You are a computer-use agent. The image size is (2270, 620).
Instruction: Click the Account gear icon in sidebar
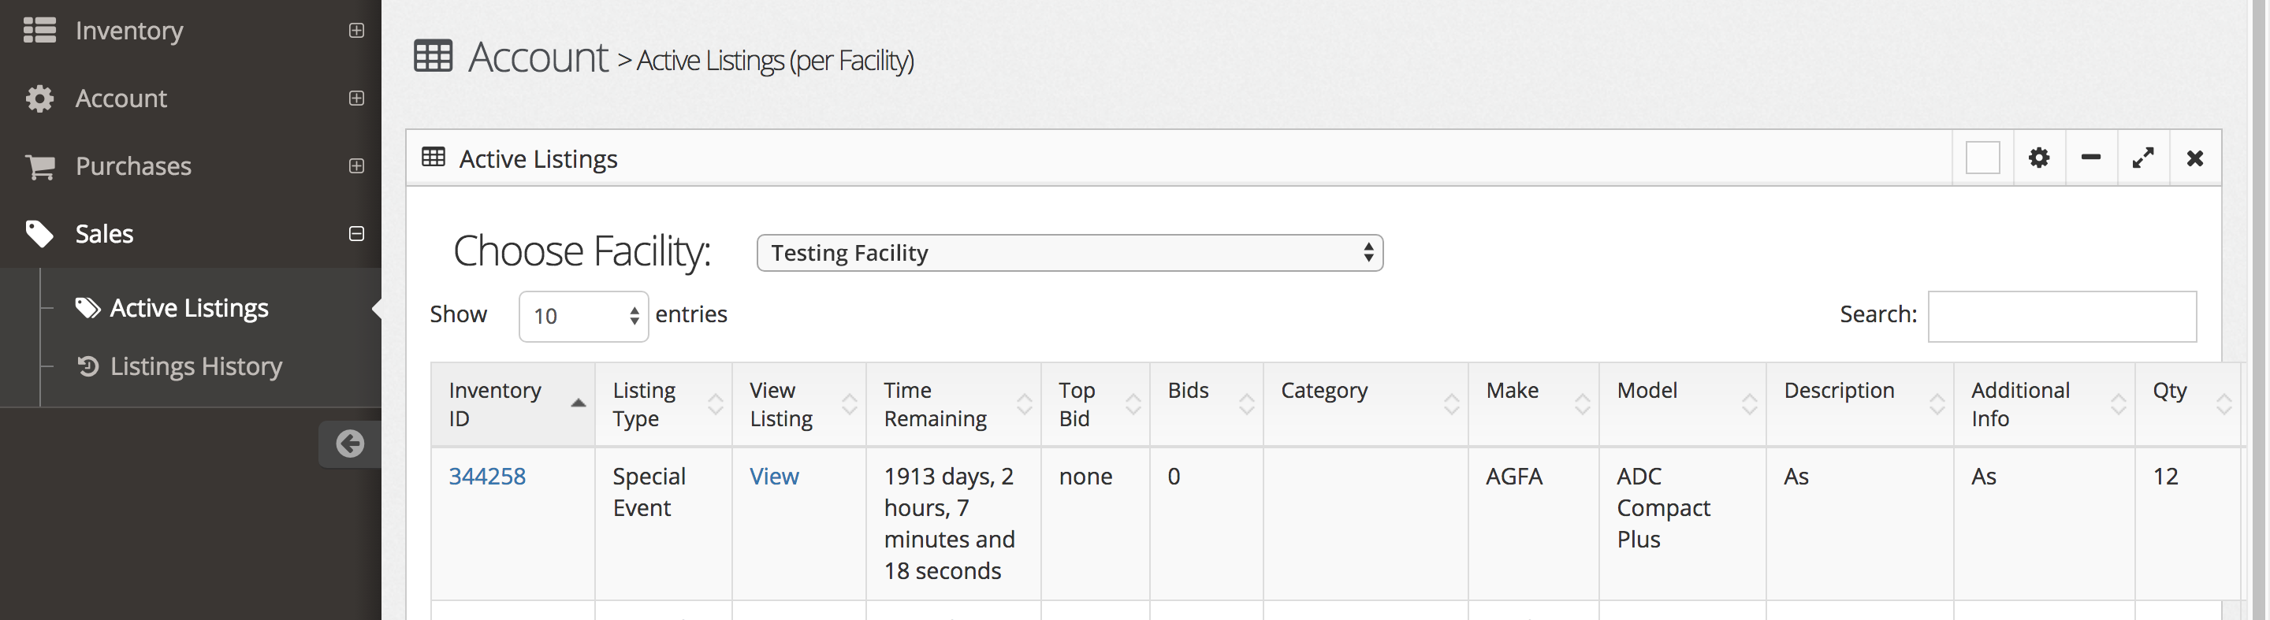[x=39, y=98]
